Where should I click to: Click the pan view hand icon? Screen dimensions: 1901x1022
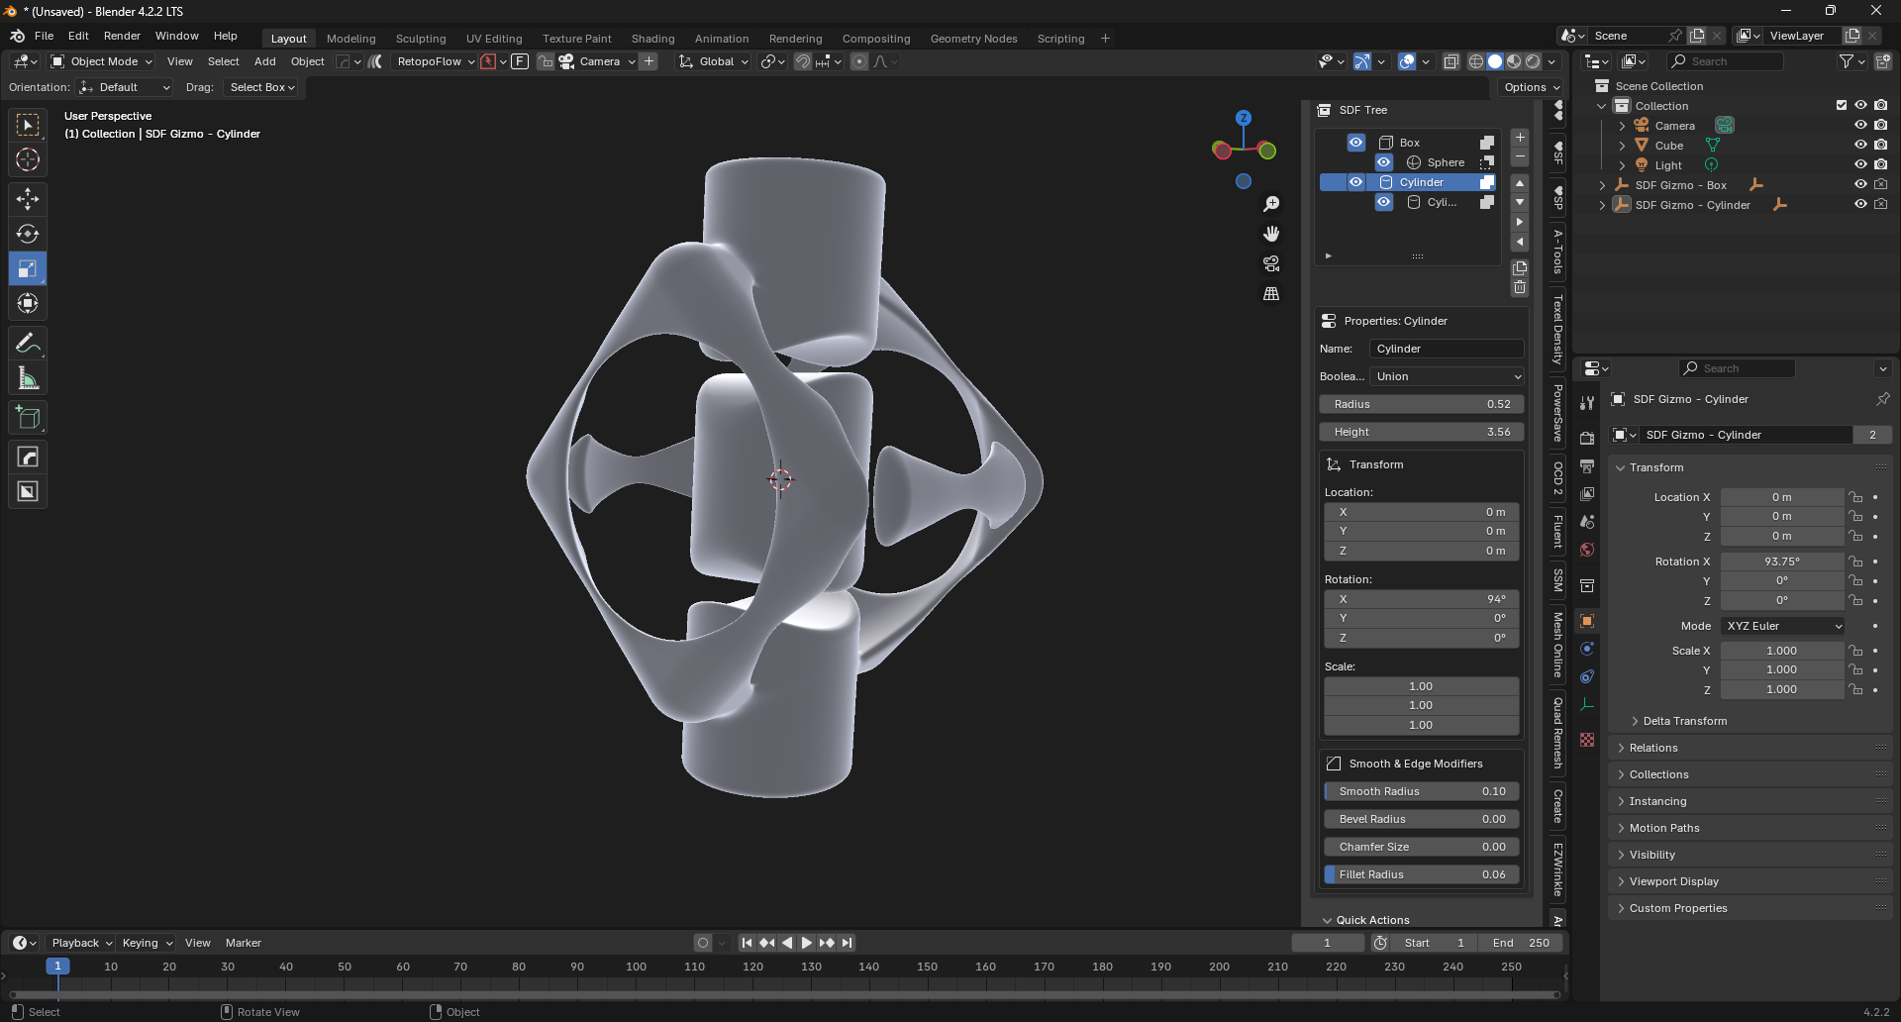[1271, 234]
